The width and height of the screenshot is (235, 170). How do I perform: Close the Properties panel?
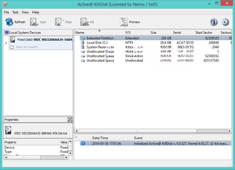[70, 119]
